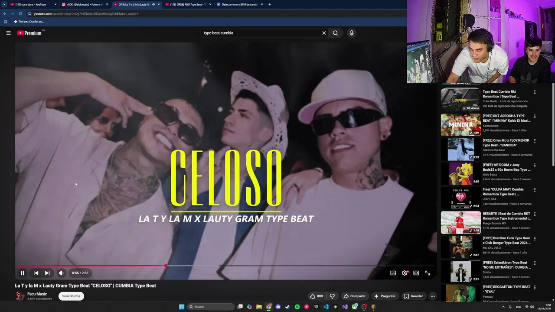555x312 pixels.
Task: Share the video via Compartir
Action: (354, 296)
